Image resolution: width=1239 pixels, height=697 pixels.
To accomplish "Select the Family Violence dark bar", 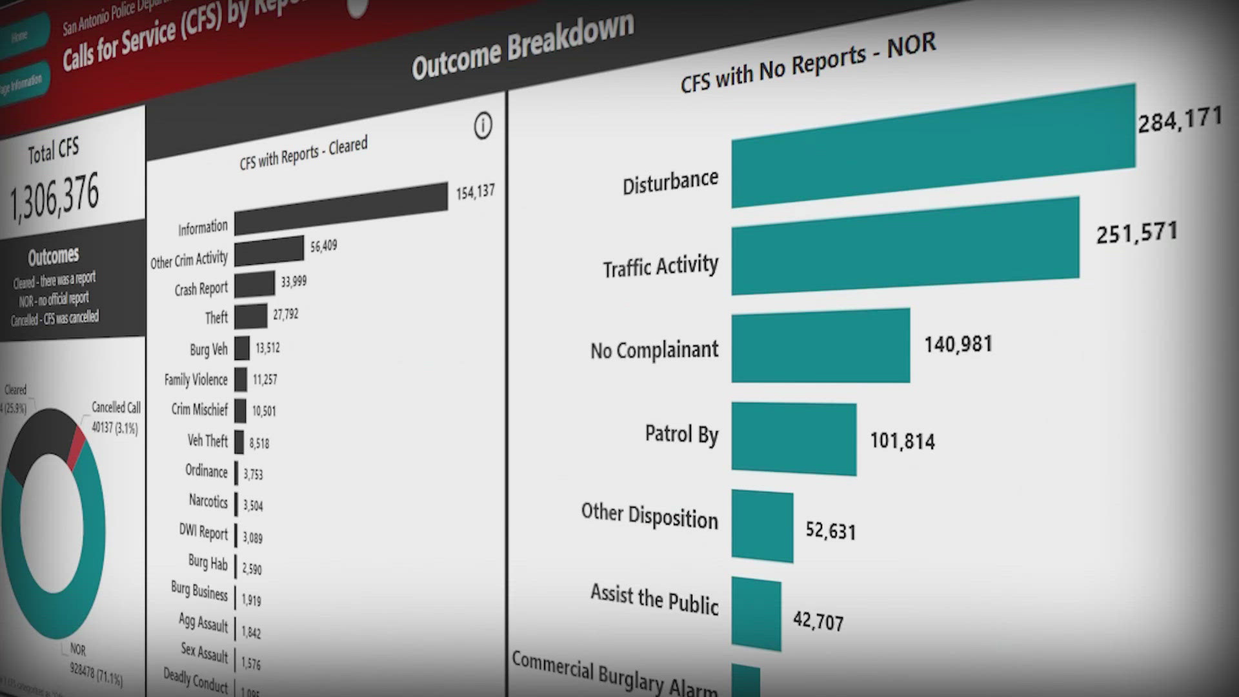I will click(x=241, y=379).
